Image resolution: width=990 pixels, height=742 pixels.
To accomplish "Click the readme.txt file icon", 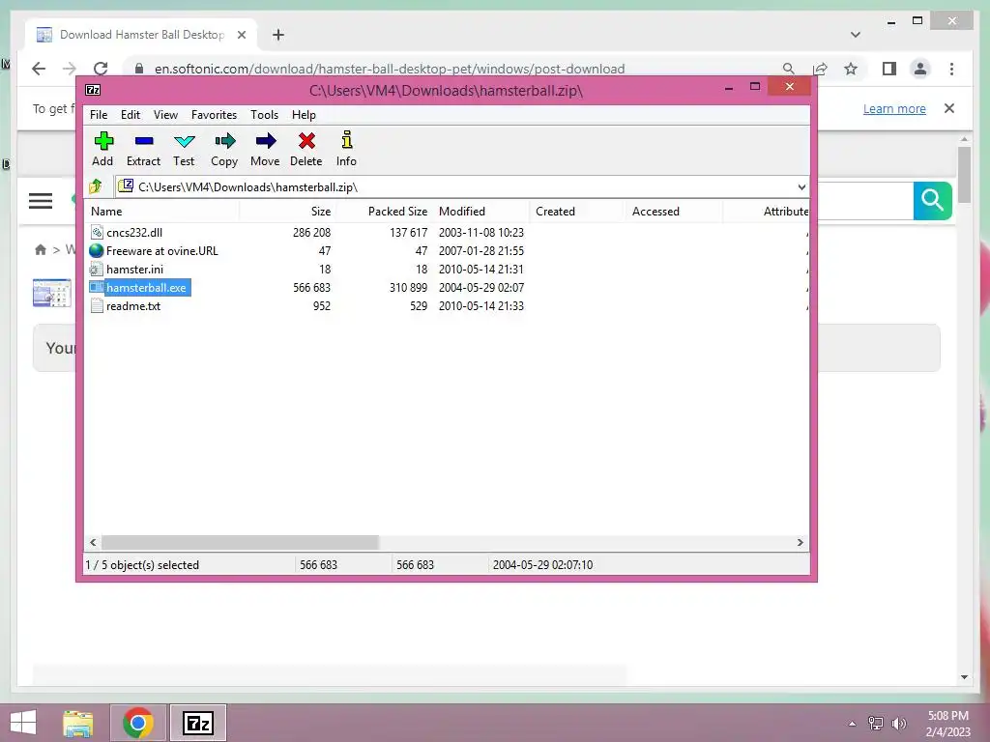I will tap(97, 306).
